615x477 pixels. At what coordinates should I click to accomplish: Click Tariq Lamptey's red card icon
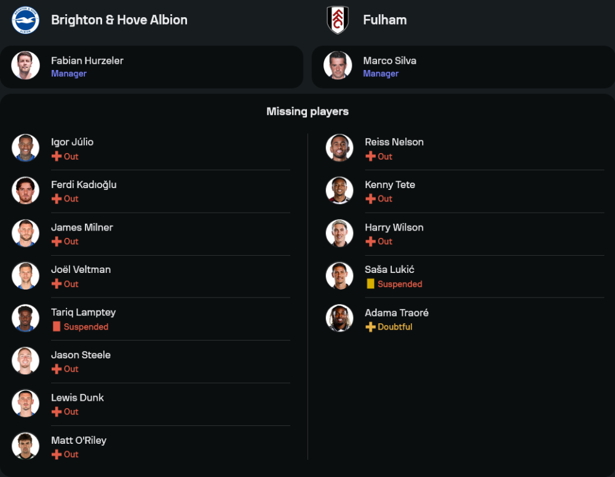coord(57,327)
